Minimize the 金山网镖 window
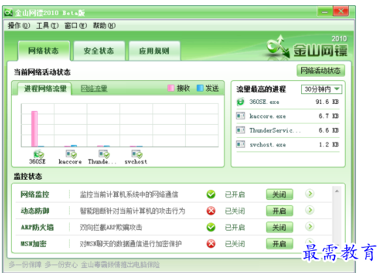The width and height of the screenshot is (382, 273). point(325,12)
